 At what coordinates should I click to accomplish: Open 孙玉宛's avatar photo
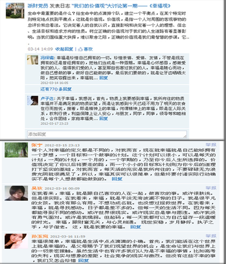(x=16, y=241)
